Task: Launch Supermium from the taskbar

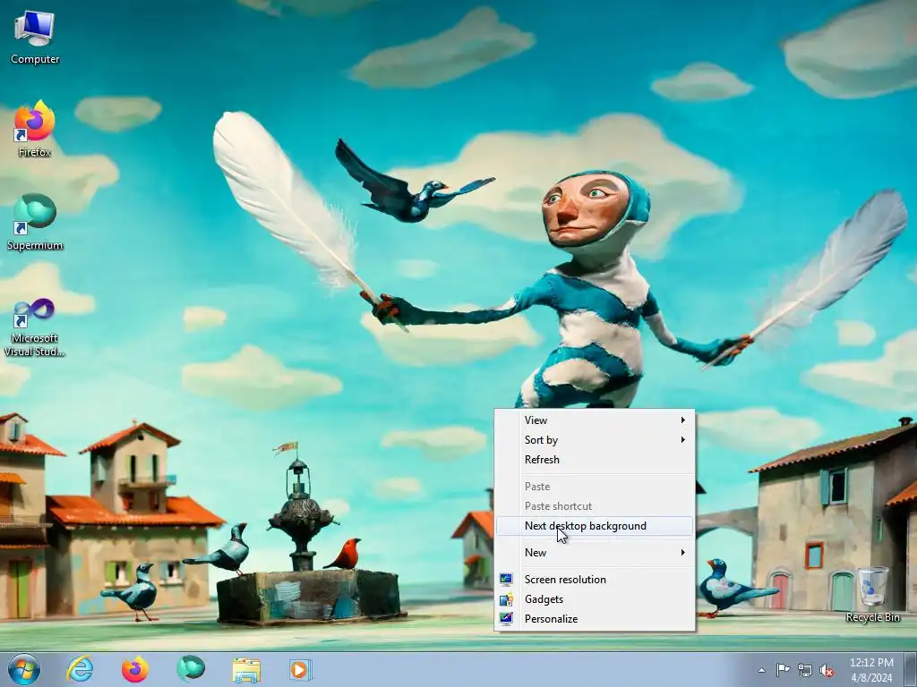Action: click(x=191, y=669)
